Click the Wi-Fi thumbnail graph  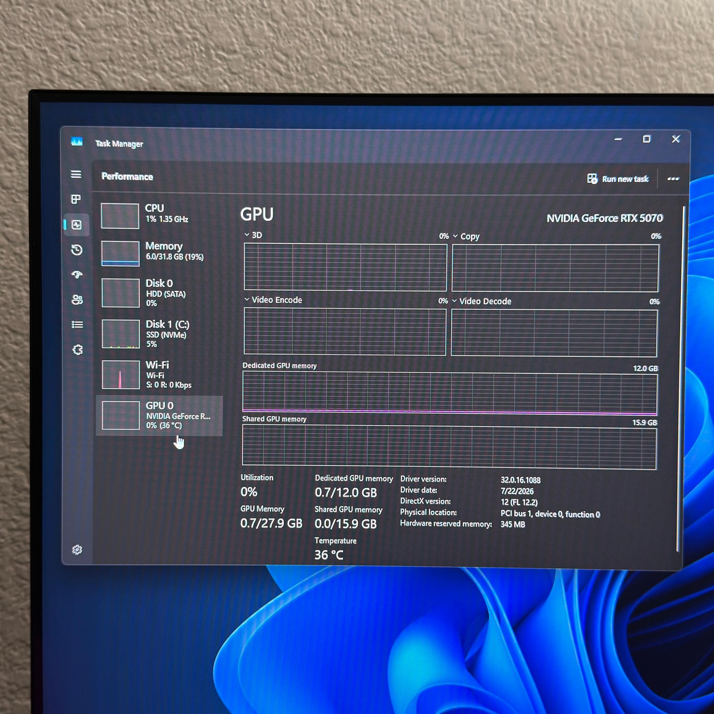click(121, 375)
